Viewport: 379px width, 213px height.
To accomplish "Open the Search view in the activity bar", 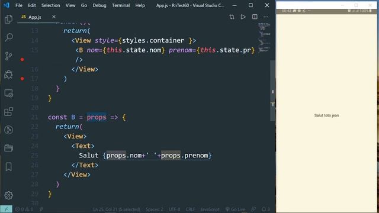I will pyautogui.click(x=9, y=37).
